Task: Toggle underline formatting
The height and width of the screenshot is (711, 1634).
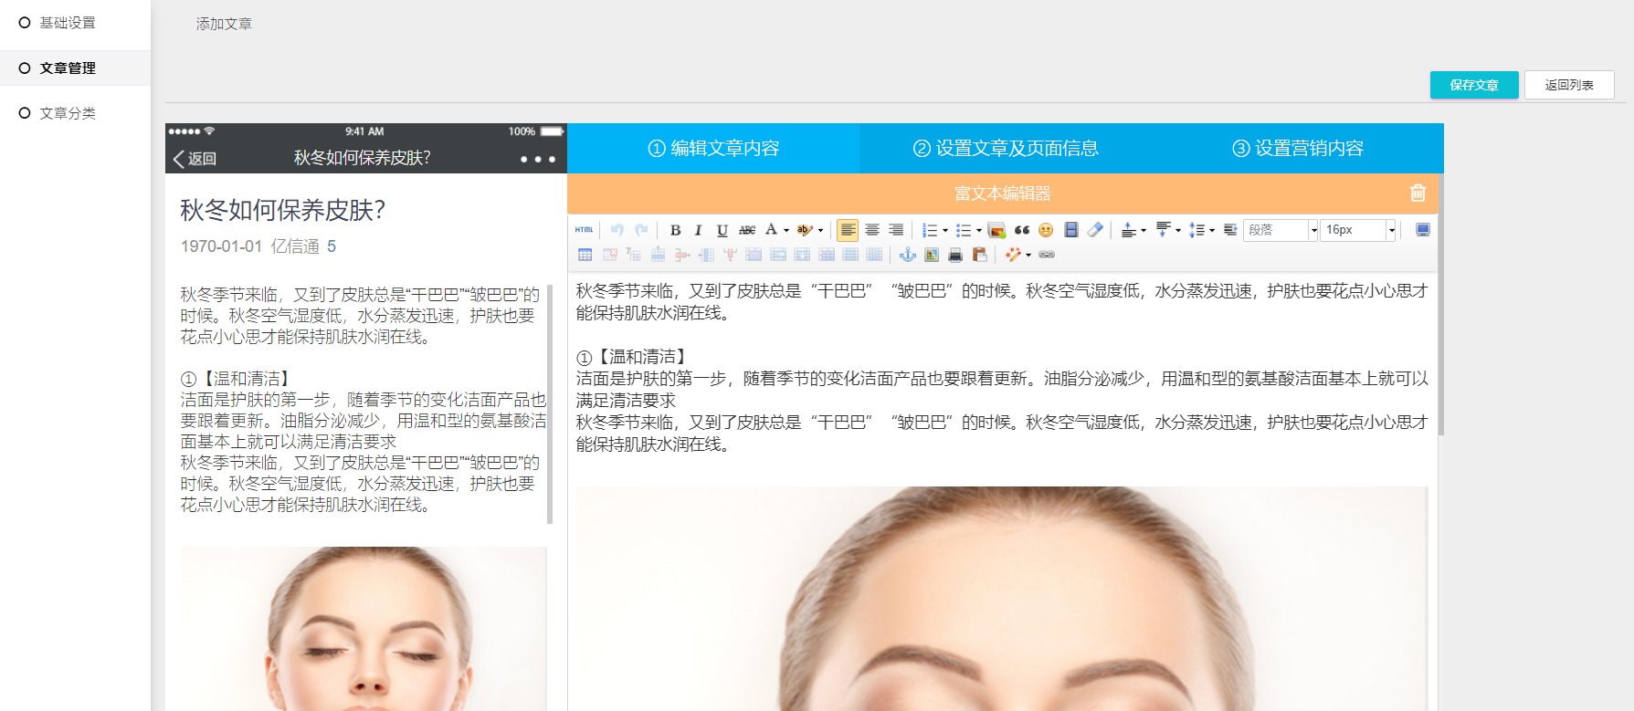Action: [x=722, y=230]
